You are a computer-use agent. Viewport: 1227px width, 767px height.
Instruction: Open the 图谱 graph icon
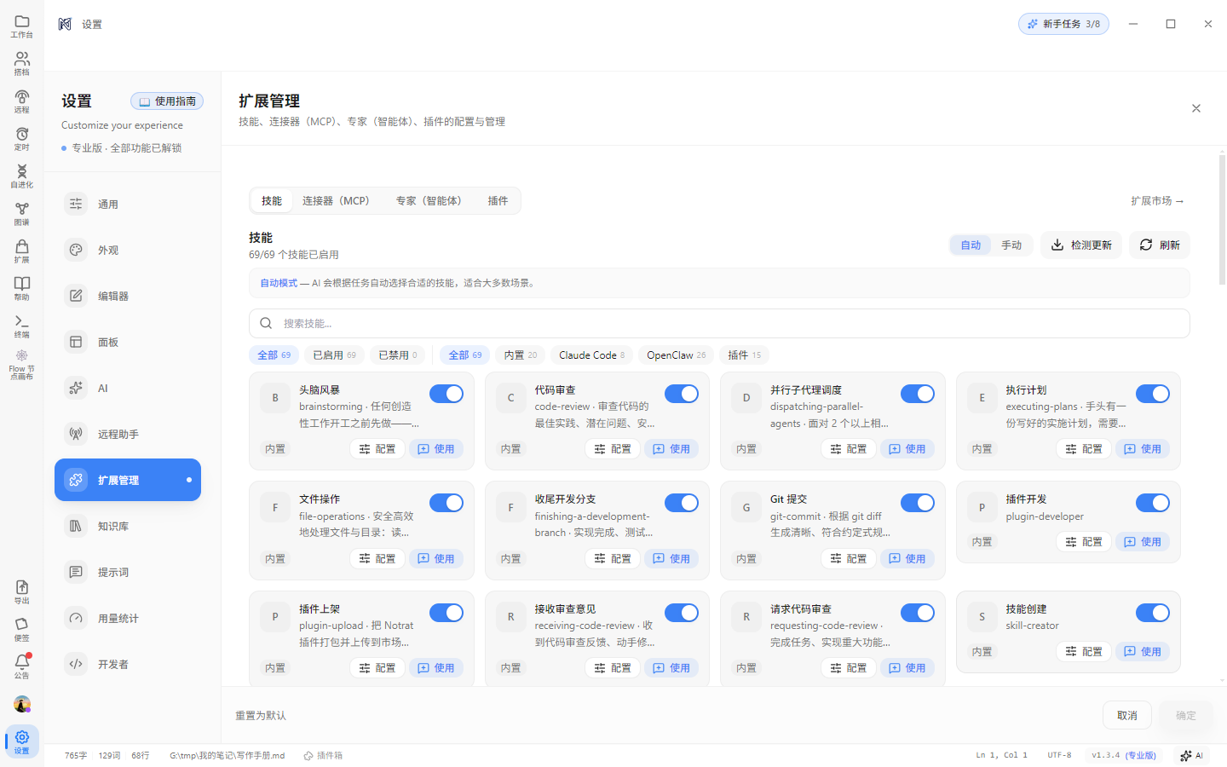pos(22,214)
